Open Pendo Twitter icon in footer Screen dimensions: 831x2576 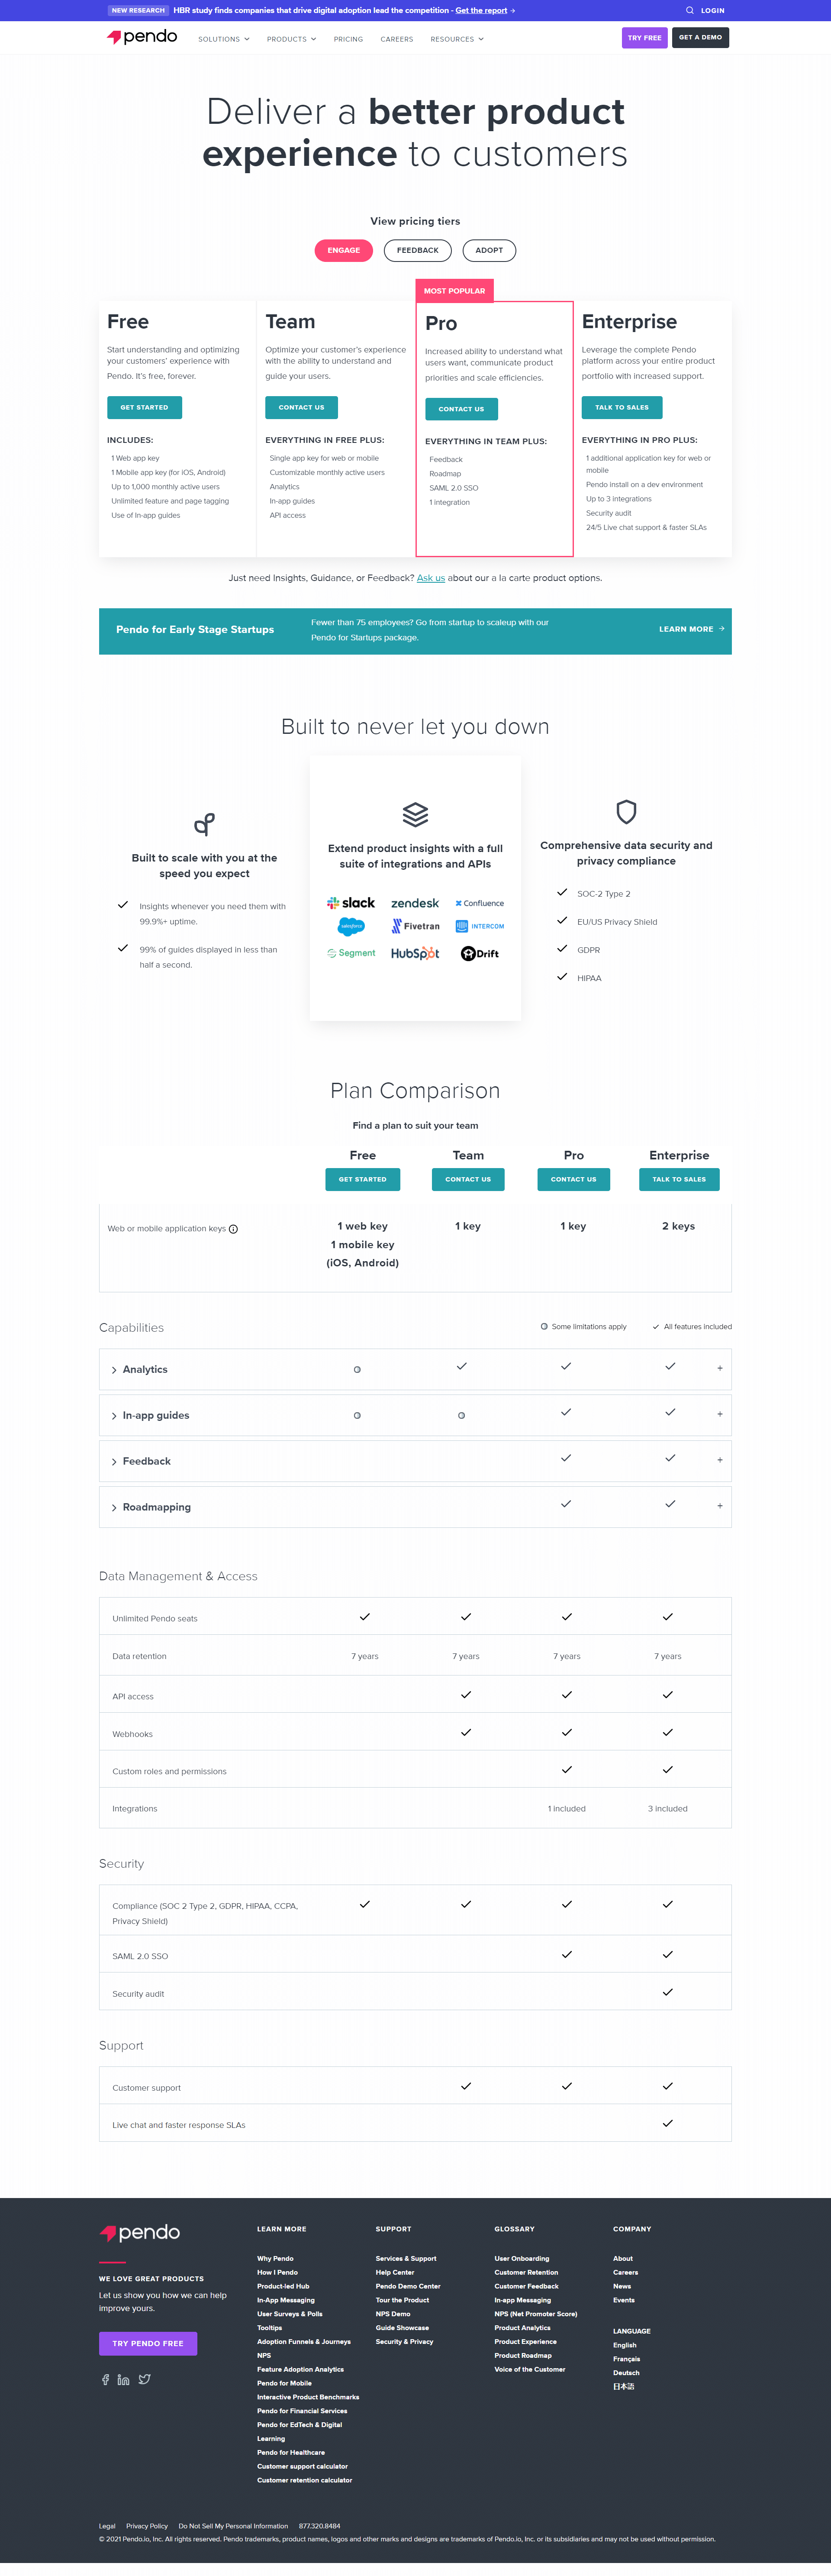(x=145, y=2379)
